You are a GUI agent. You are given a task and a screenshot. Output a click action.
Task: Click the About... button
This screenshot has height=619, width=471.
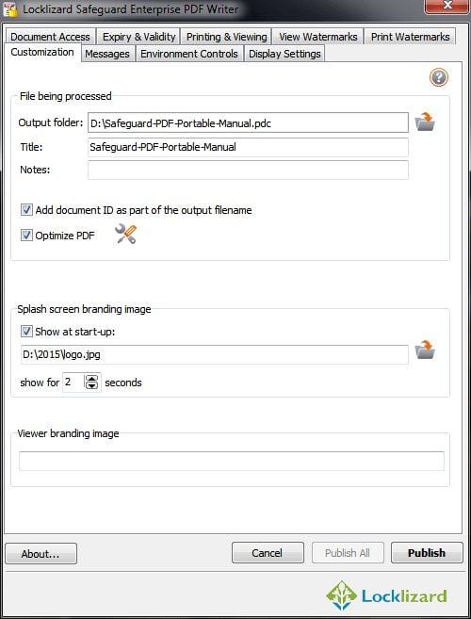[41, 553]
